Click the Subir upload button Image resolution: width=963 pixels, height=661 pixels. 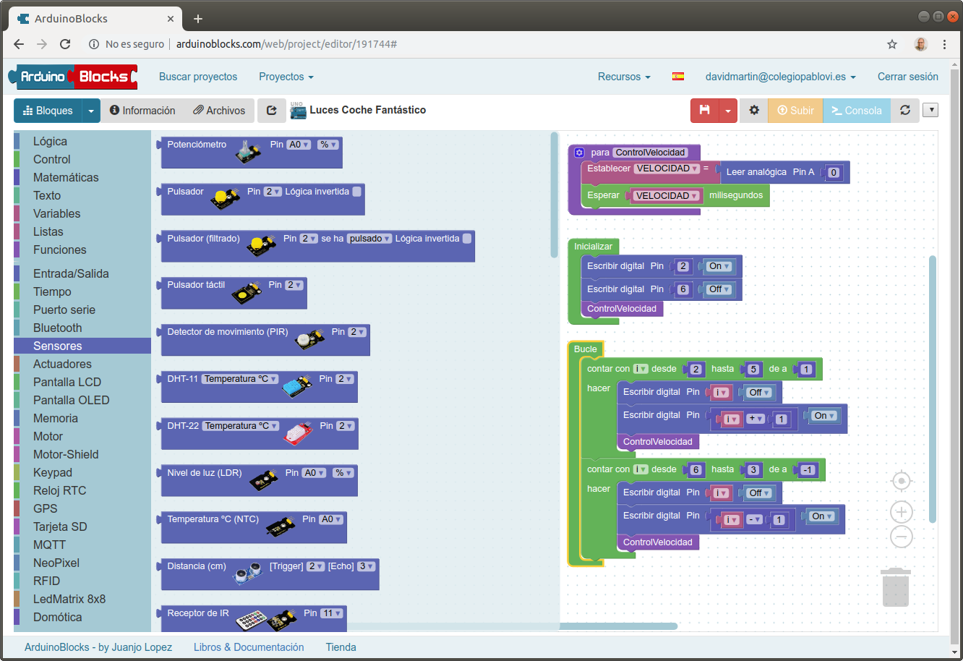(795, 110)
